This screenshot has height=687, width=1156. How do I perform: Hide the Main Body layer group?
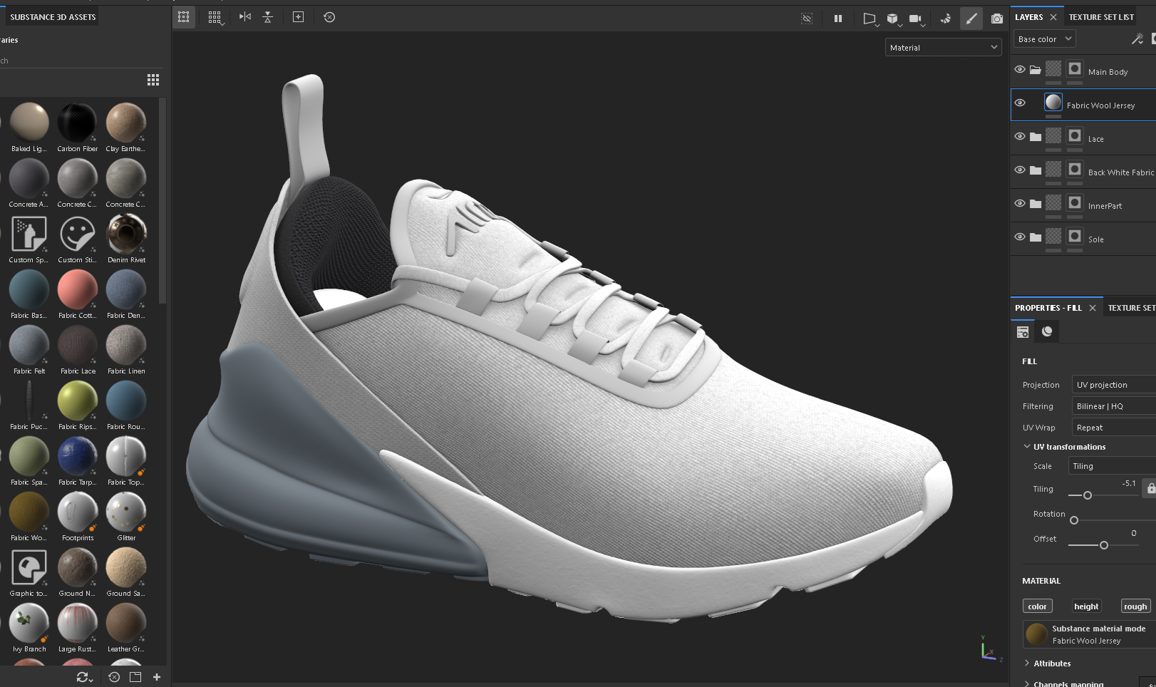[x=1020, y=70]
